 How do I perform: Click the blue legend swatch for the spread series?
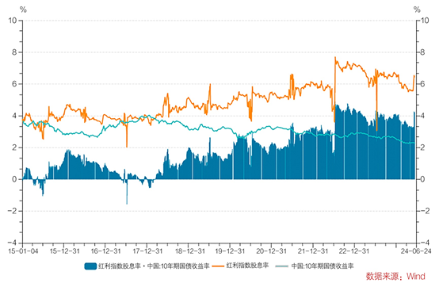click(90, 266)
